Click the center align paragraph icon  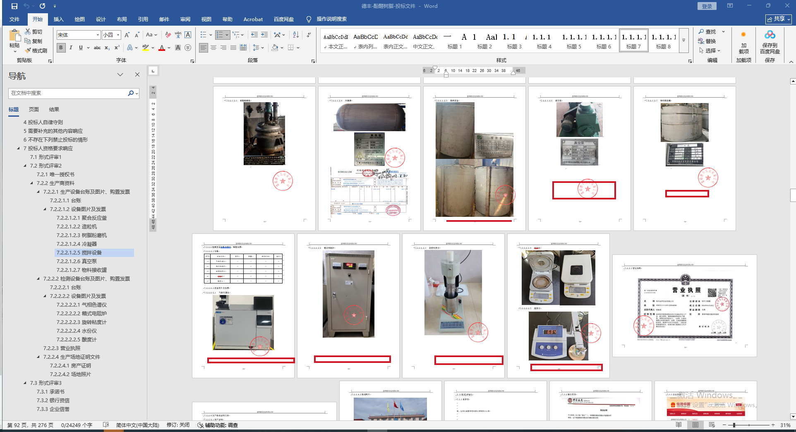(x=213, y=48)
